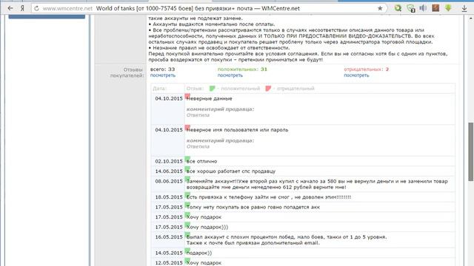Click green flag on 12.05.2015 review

tap(187, 260)
